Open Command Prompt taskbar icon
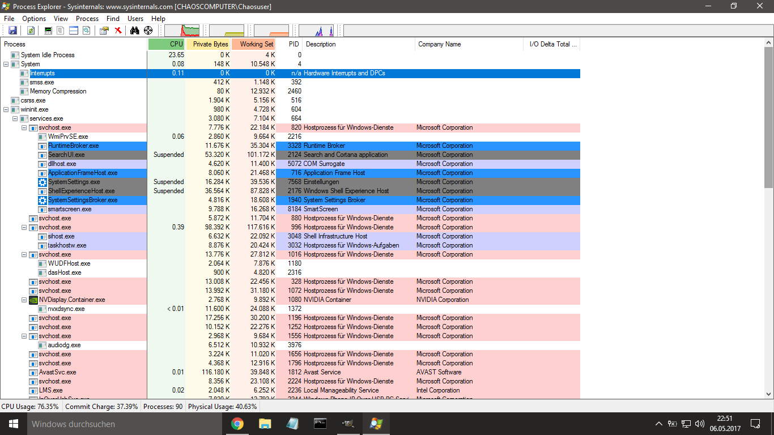 point(320,424)
